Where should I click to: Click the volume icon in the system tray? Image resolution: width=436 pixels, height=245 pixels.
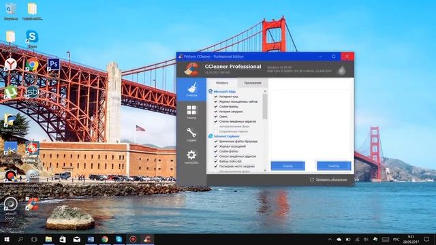tap(366, 239)
